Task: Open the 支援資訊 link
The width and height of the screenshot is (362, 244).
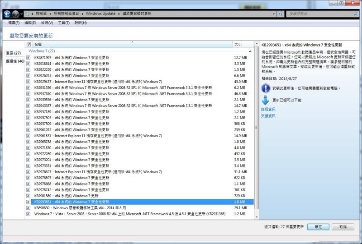Action: coord(268,116)
